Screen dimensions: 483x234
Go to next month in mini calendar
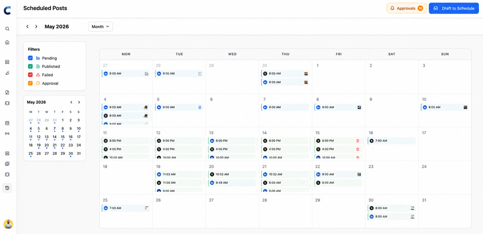[x=79, y=102]
